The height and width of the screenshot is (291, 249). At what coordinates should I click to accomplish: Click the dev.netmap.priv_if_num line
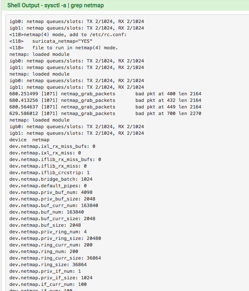45,271
